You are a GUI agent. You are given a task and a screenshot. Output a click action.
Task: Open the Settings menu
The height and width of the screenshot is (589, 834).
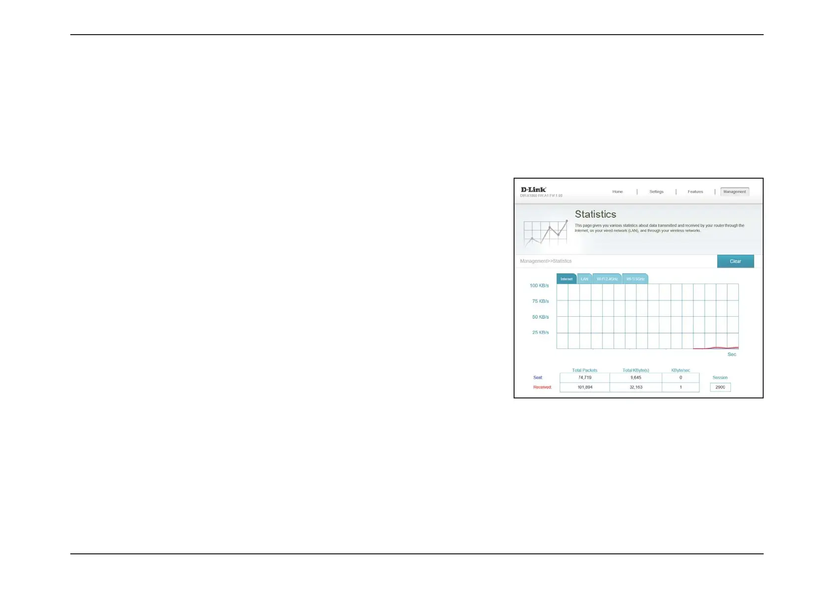656,192
